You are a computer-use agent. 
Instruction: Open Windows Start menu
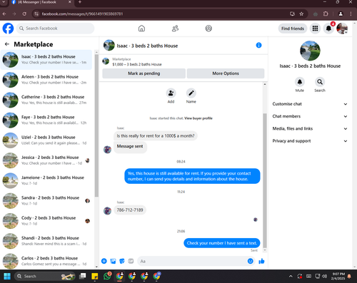coord(7,276)
